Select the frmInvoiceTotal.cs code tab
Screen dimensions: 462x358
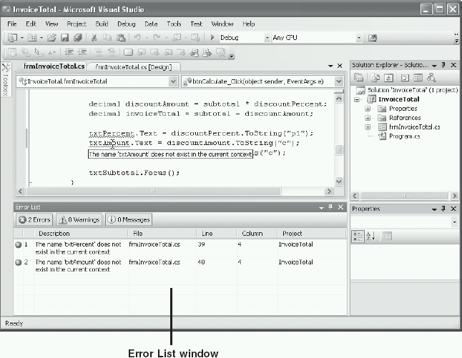[54, 66]
